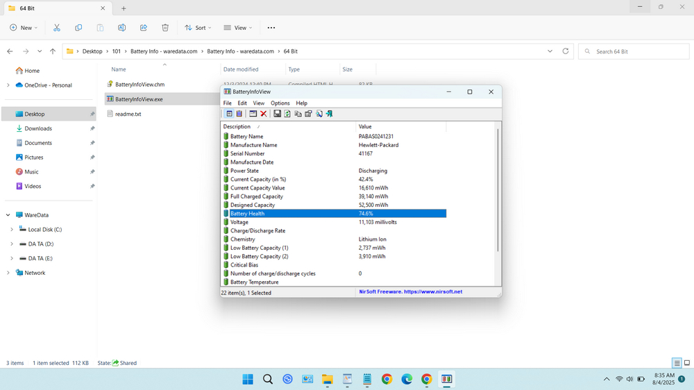Click the Properties toolbar icon

pyautogui.click(x=309, y=114)
